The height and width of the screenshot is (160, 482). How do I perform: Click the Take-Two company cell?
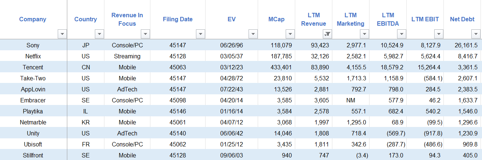[x=33, y=78]
